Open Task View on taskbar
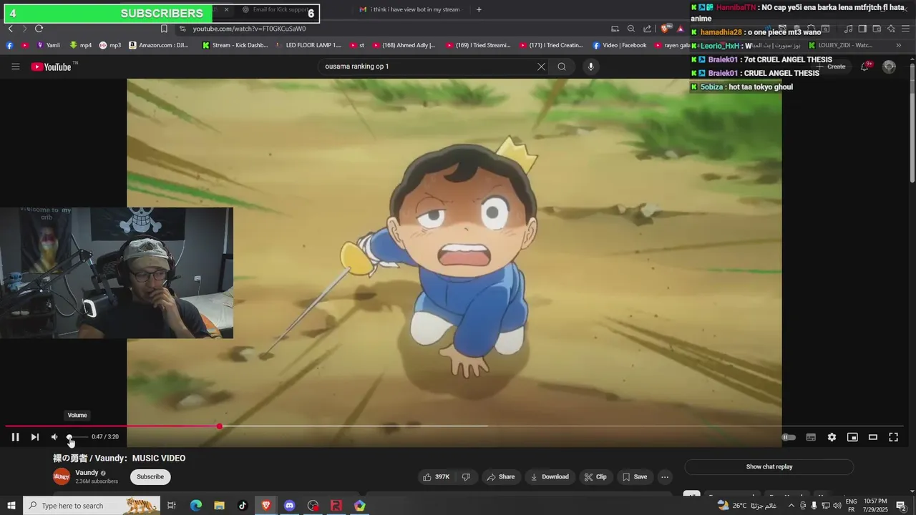The image size is (916, 515). coord(172,506)
